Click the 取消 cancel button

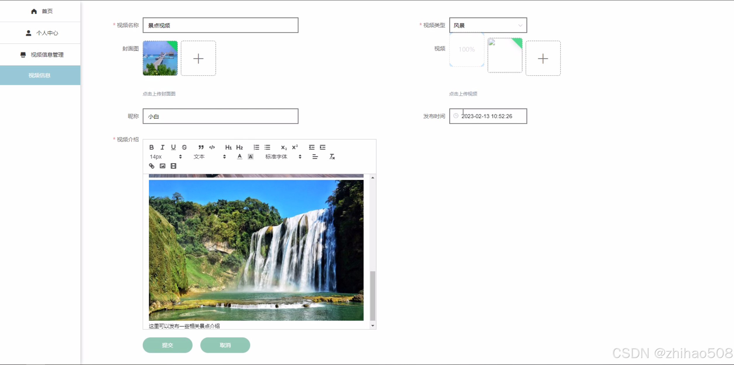click(225, 345)
